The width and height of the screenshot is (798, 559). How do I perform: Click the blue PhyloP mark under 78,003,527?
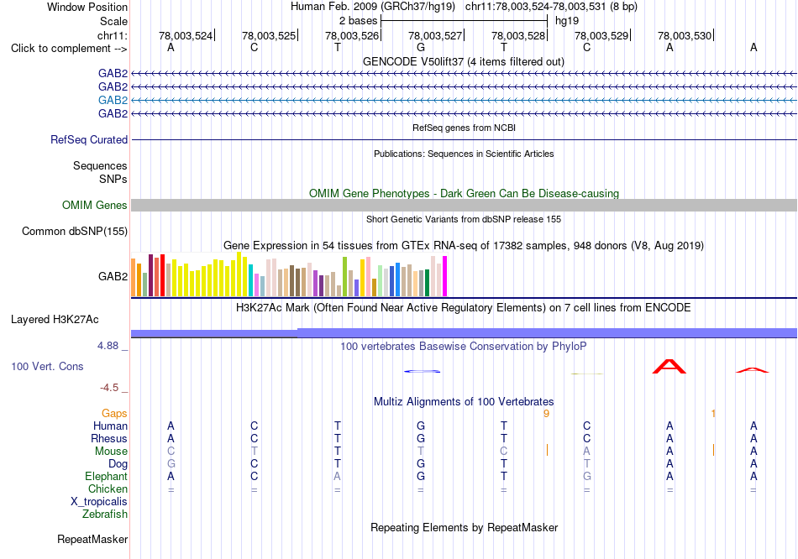pyautogui.click(x=422, y=371)
